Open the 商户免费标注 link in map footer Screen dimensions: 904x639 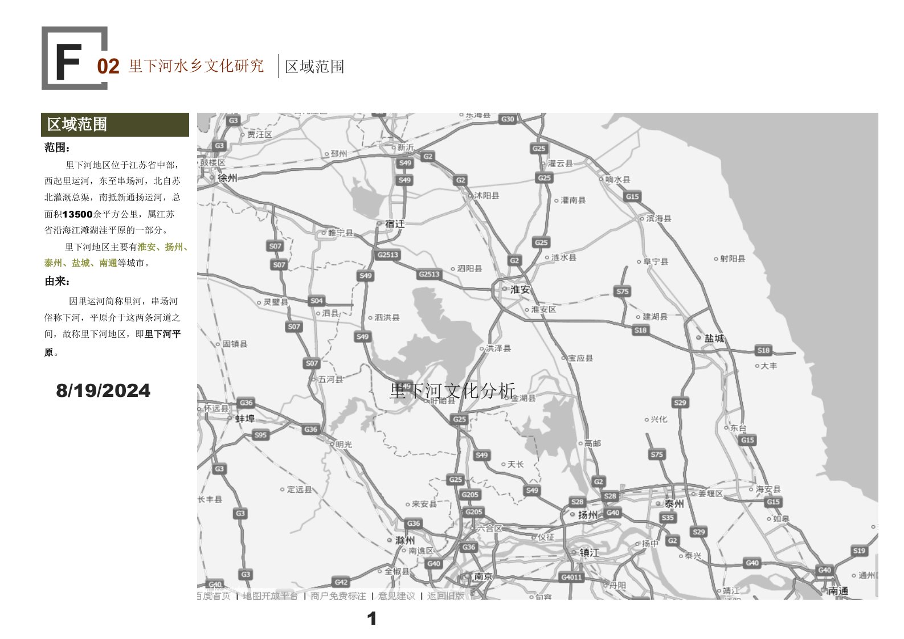pyautogui.click(x=338, y=596)
